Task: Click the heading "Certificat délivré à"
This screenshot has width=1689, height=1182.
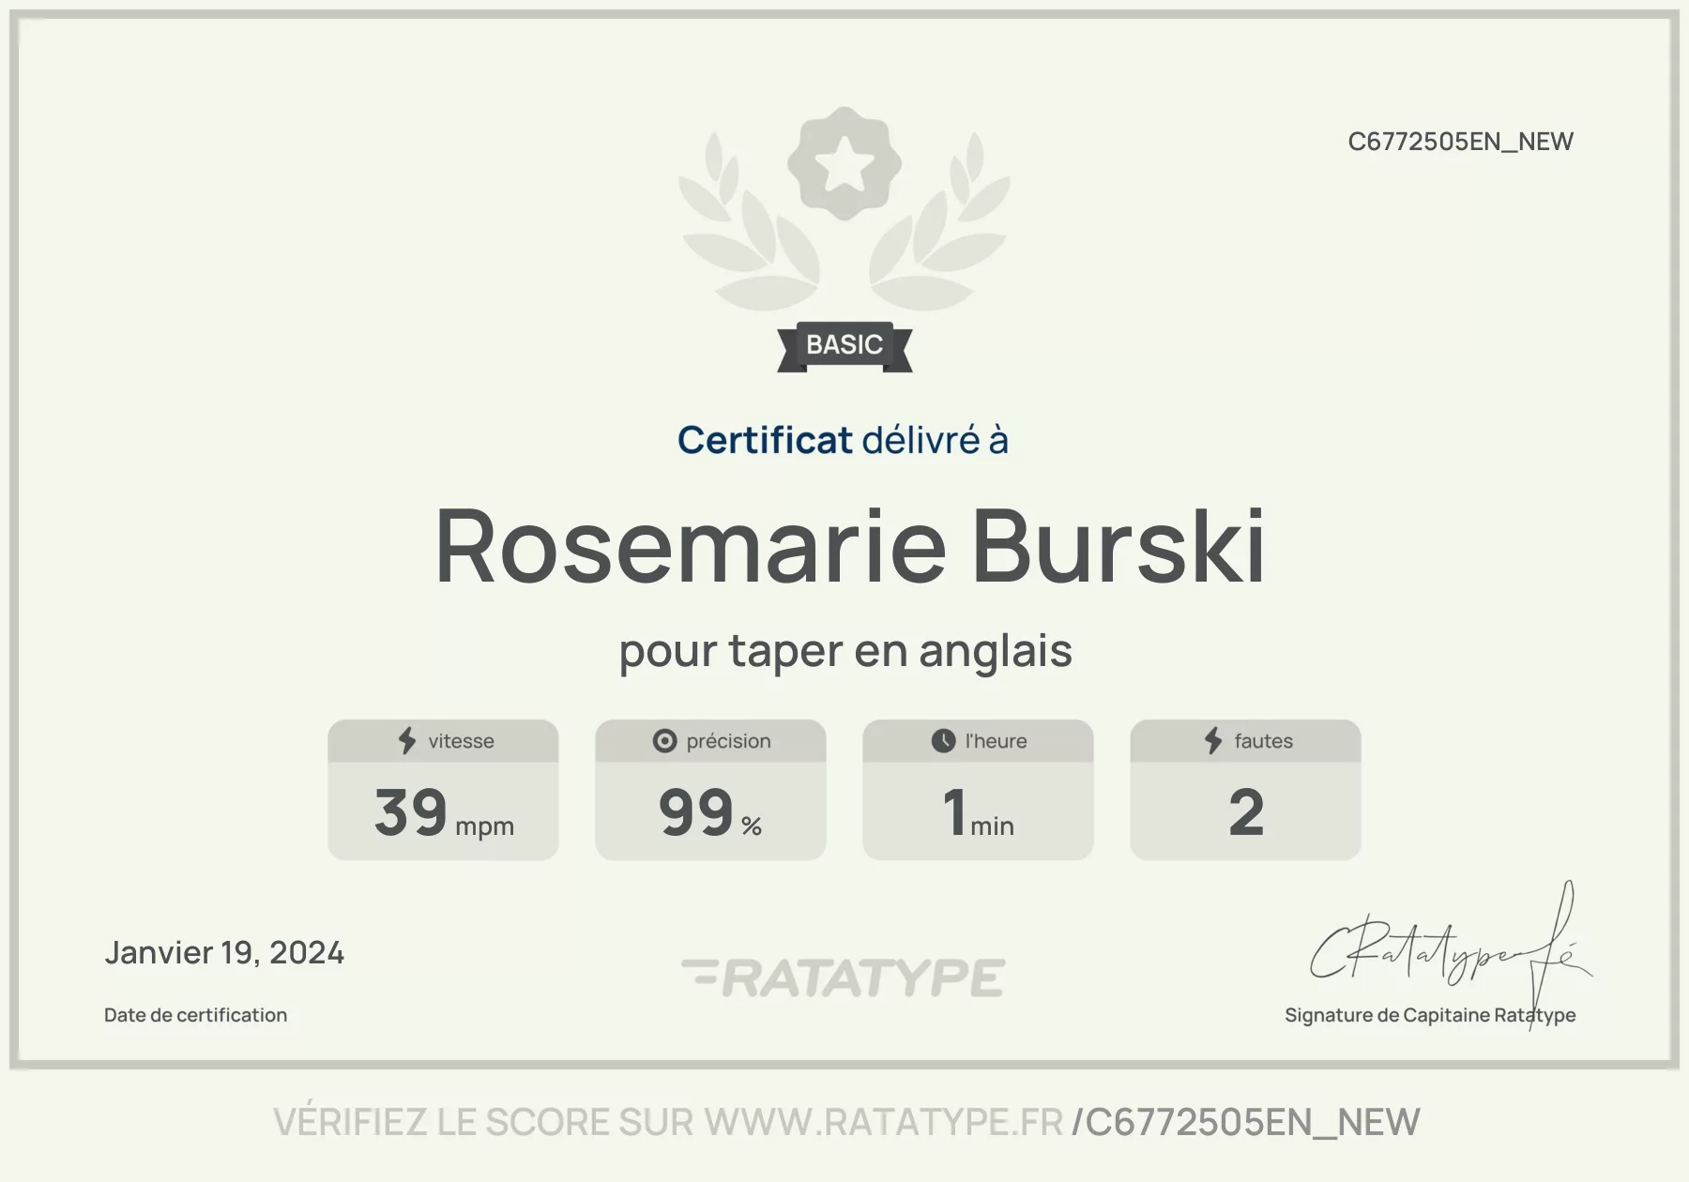Action: [x=843, y=440]
